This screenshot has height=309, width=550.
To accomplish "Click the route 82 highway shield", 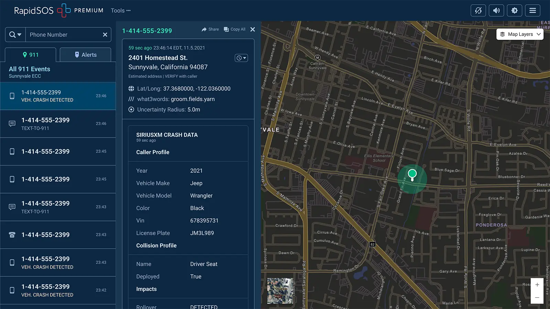I will point(373,244).
